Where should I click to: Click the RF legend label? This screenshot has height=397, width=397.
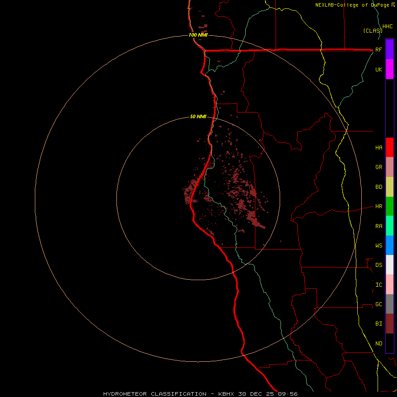click(x=379, y=49)
